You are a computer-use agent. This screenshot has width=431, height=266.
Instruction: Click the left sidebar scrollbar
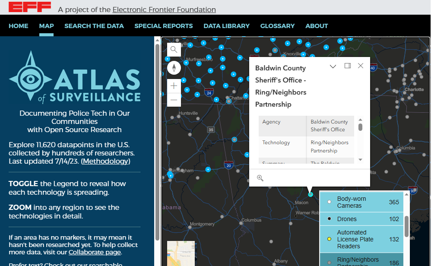(x=157, y=142)
